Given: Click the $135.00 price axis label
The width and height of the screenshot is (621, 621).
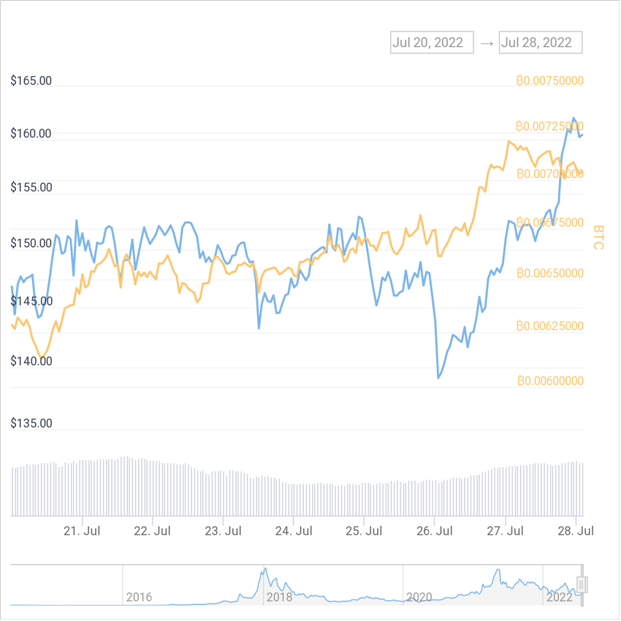Looking at the screenshot, I should [x=31, y=423].
